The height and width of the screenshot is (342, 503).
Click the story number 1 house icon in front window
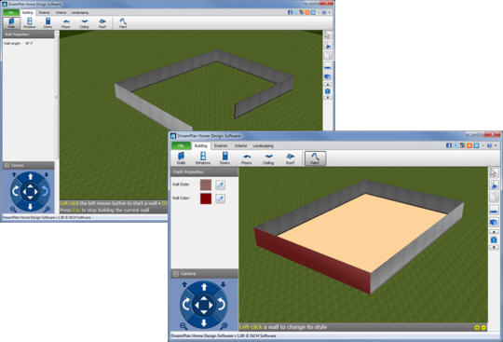(494, 239)
